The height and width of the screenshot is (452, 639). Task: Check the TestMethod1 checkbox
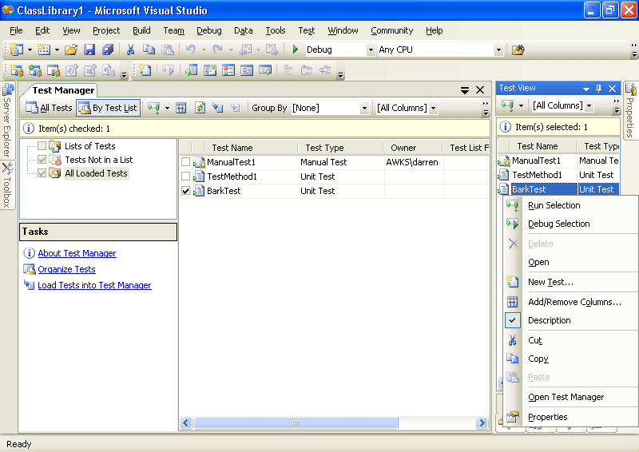186,176
